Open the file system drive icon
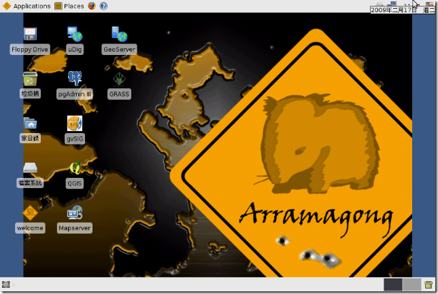The height and width of the screenshot is (294, 438). click(30, 168)
